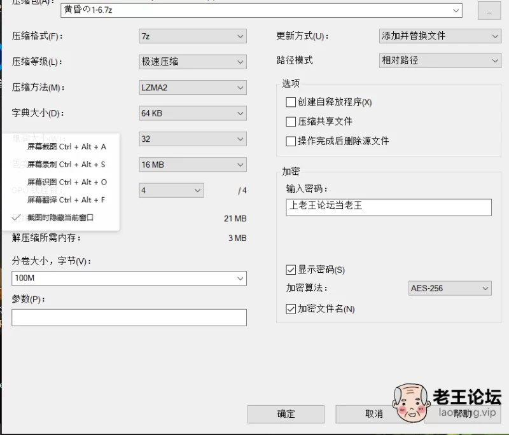Click the 加密算法 label
The image size is (509, 435).
(307, 288)
